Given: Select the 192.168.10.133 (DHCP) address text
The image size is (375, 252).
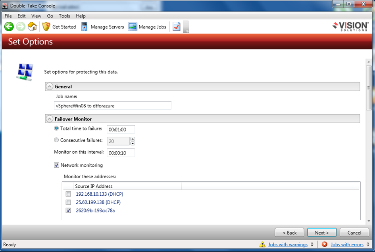Looking at the screenshot, I should coord(100,194).
